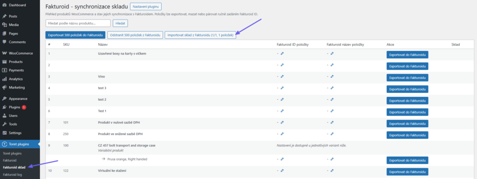477x179 pixels.
Task: Edit Fakturoid ID for Prusa orange variant
Action: pos(282,159)
